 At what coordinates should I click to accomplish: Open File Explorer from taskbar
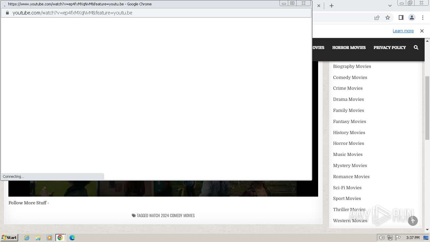(38, 238)
